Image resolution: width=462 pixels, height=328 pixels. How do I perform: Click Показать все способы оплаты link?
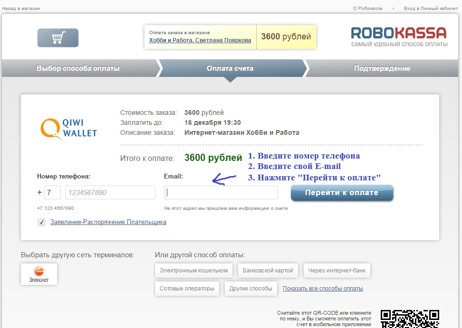pos(323,289)
